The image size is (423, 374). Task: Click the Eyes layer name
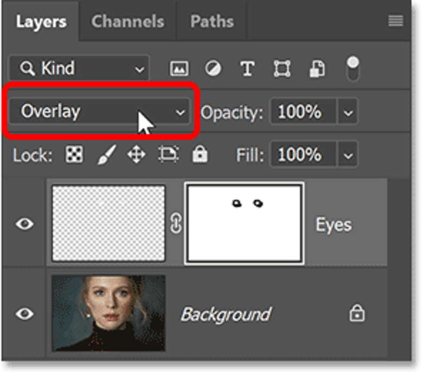(334, 224)
